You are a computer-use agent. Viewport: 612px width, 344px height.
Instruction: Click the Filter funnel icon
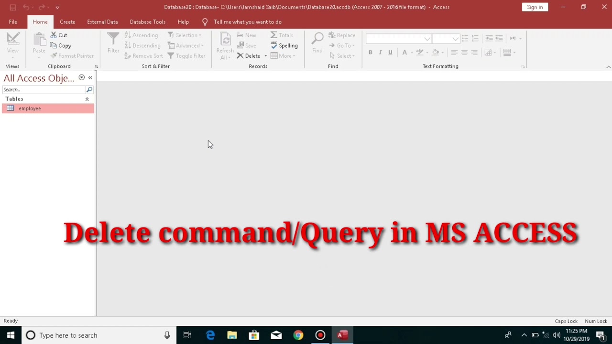(x=113, y=39)
